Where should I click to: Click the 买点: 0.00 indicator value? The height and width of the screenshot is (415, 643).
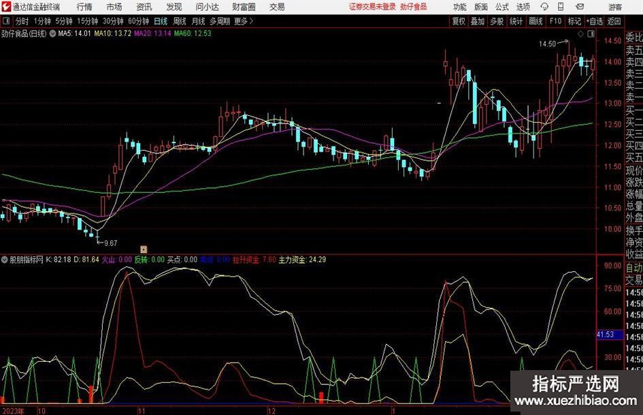point(182,260)
